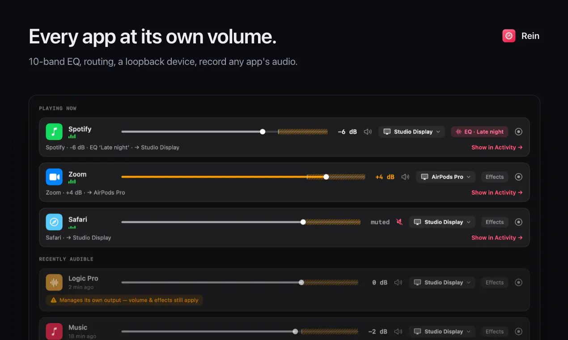Open the EQ · Late night effects button
This screenshot has height=340, width=568.
pyautogui.click(x=479, y=132)
